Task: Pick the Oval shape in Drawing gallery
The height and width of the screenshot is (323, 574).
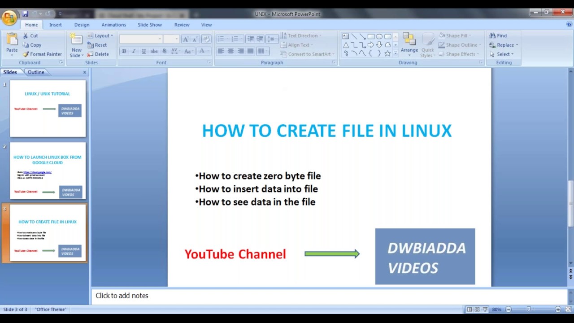Action: (x=379, y=36)
